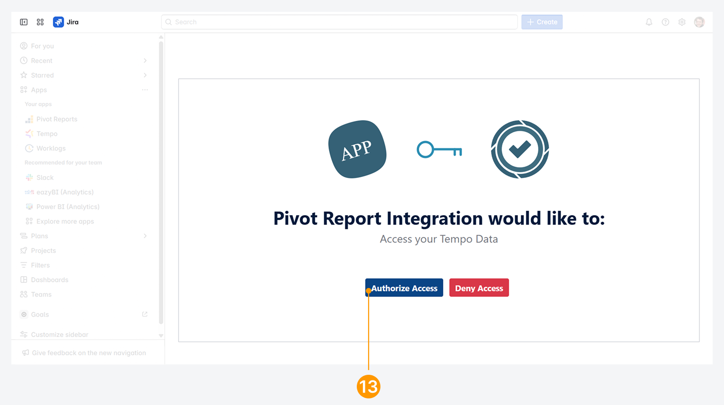724x405 pixels.
Task: Open the notifications bell
Action: pyautogui.click(x=649, y=22)
